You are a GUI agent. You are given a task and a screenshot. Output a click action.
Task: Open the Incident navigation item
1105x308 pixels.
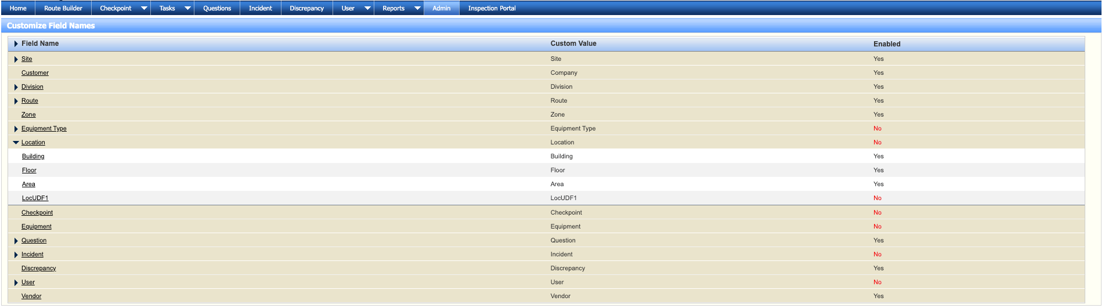pos(261,8)
